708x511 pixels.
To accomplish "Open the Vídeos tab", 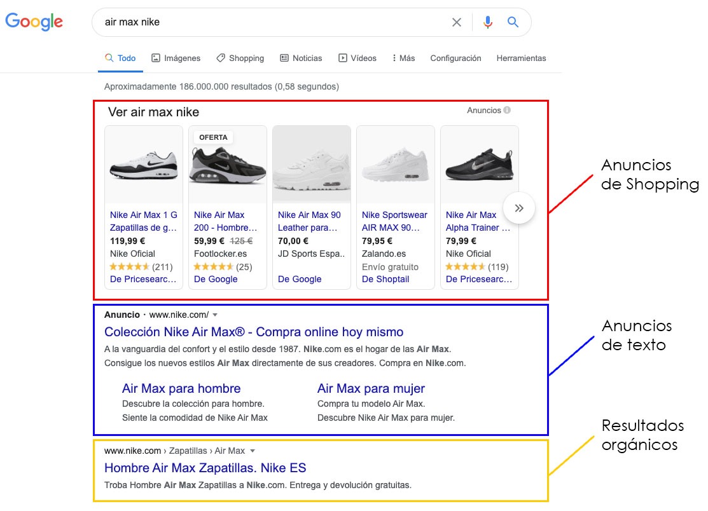I will point(357,58).
